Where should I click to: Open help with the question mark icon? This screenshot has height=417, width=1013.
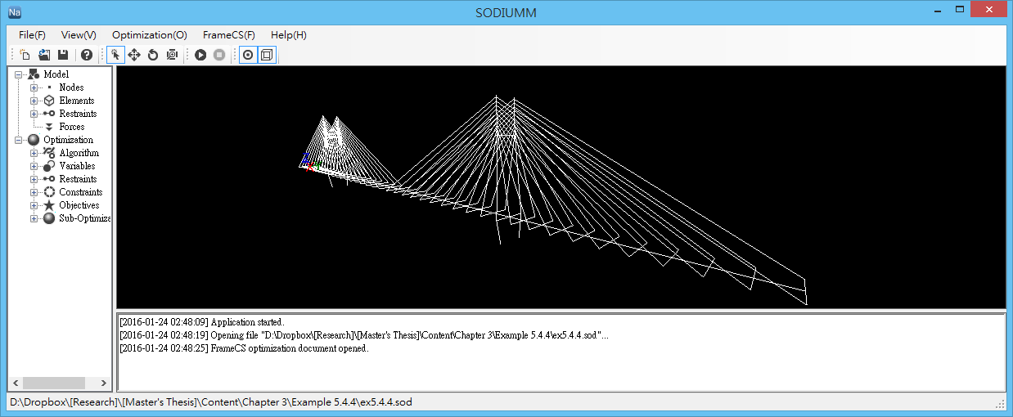pos(86,55)
